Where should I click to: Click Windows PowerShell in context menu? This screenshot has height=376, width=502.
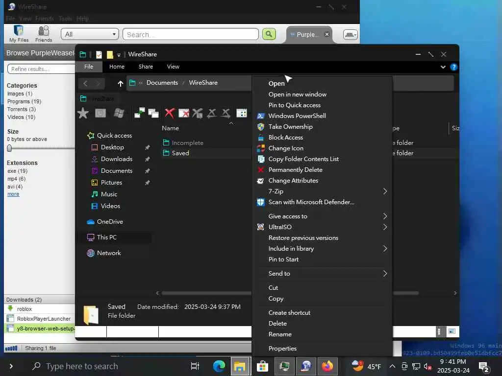click(297, 116)
